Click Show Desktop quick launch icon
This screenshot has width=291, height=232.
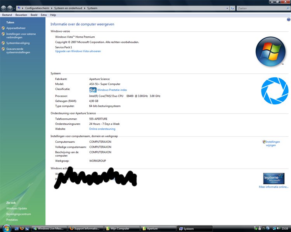16,229
